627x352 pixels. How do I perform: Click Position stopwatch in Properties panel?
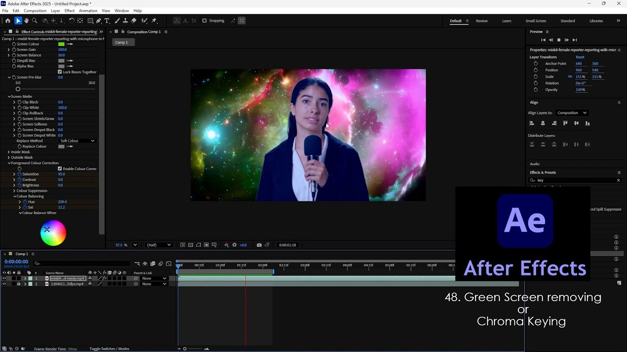tap(535, 70)
